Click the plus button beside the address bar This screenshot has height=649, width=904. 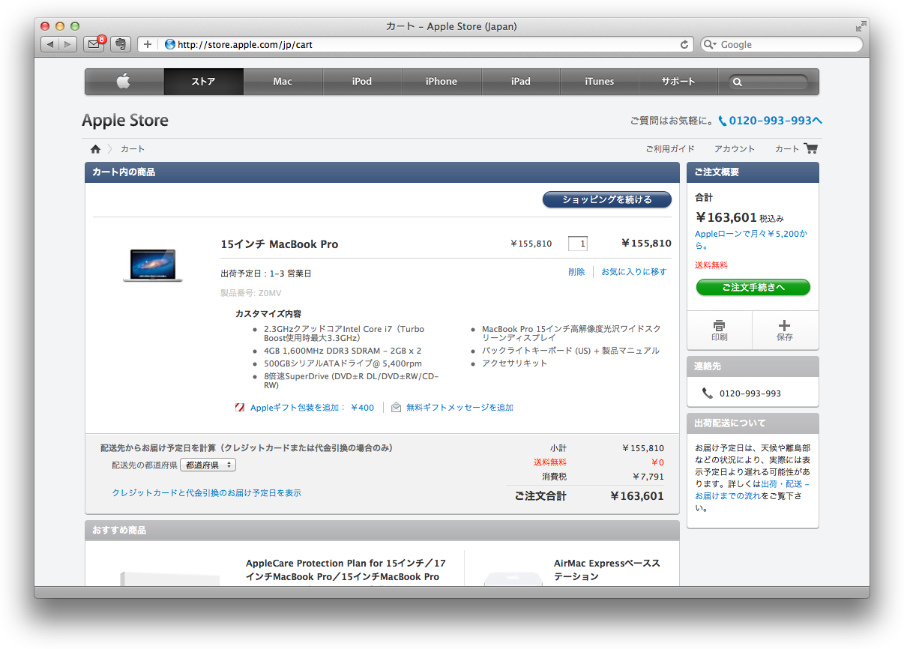[x=148, y=44]
